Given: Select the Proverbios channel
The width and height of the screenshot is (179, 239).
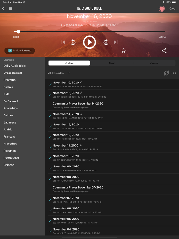Looking at the screenshot, I should tap(11, 108).
